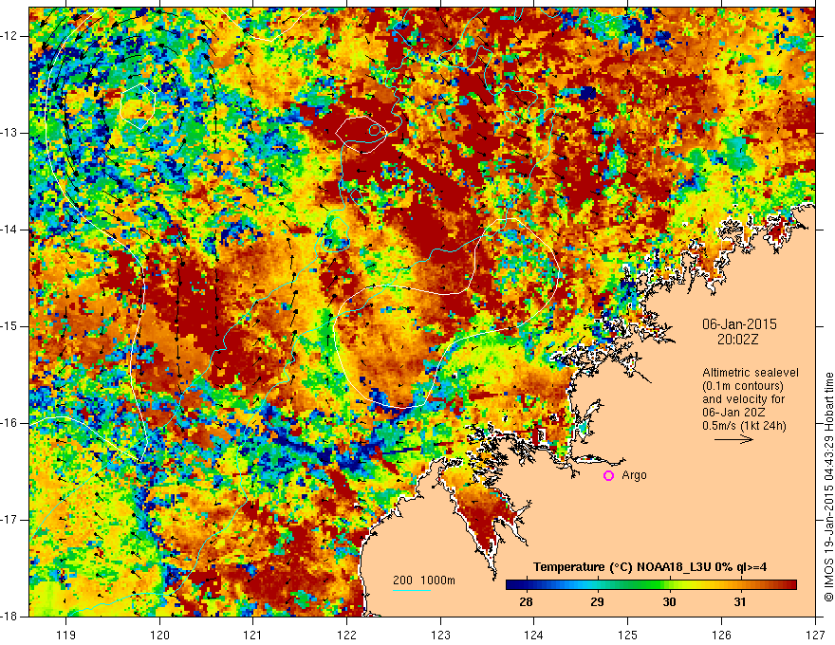Click latitude axis label '-14'

[9, 230]
